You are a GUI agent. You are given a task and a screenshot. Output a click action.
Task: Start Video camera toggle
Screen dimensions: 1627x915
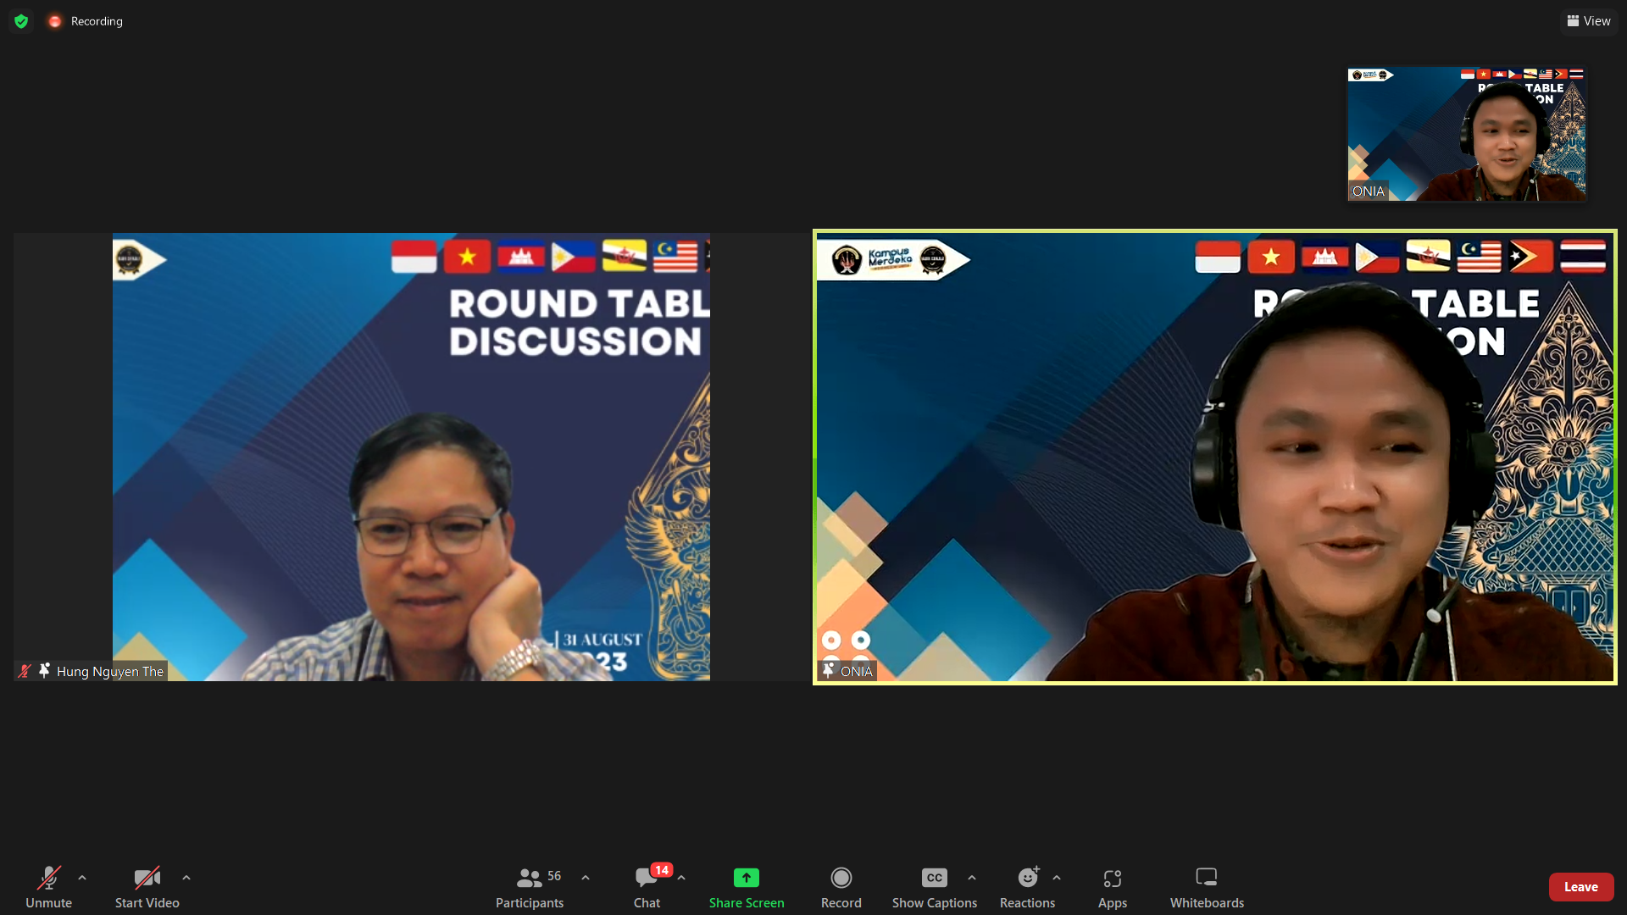click(147, 885)
